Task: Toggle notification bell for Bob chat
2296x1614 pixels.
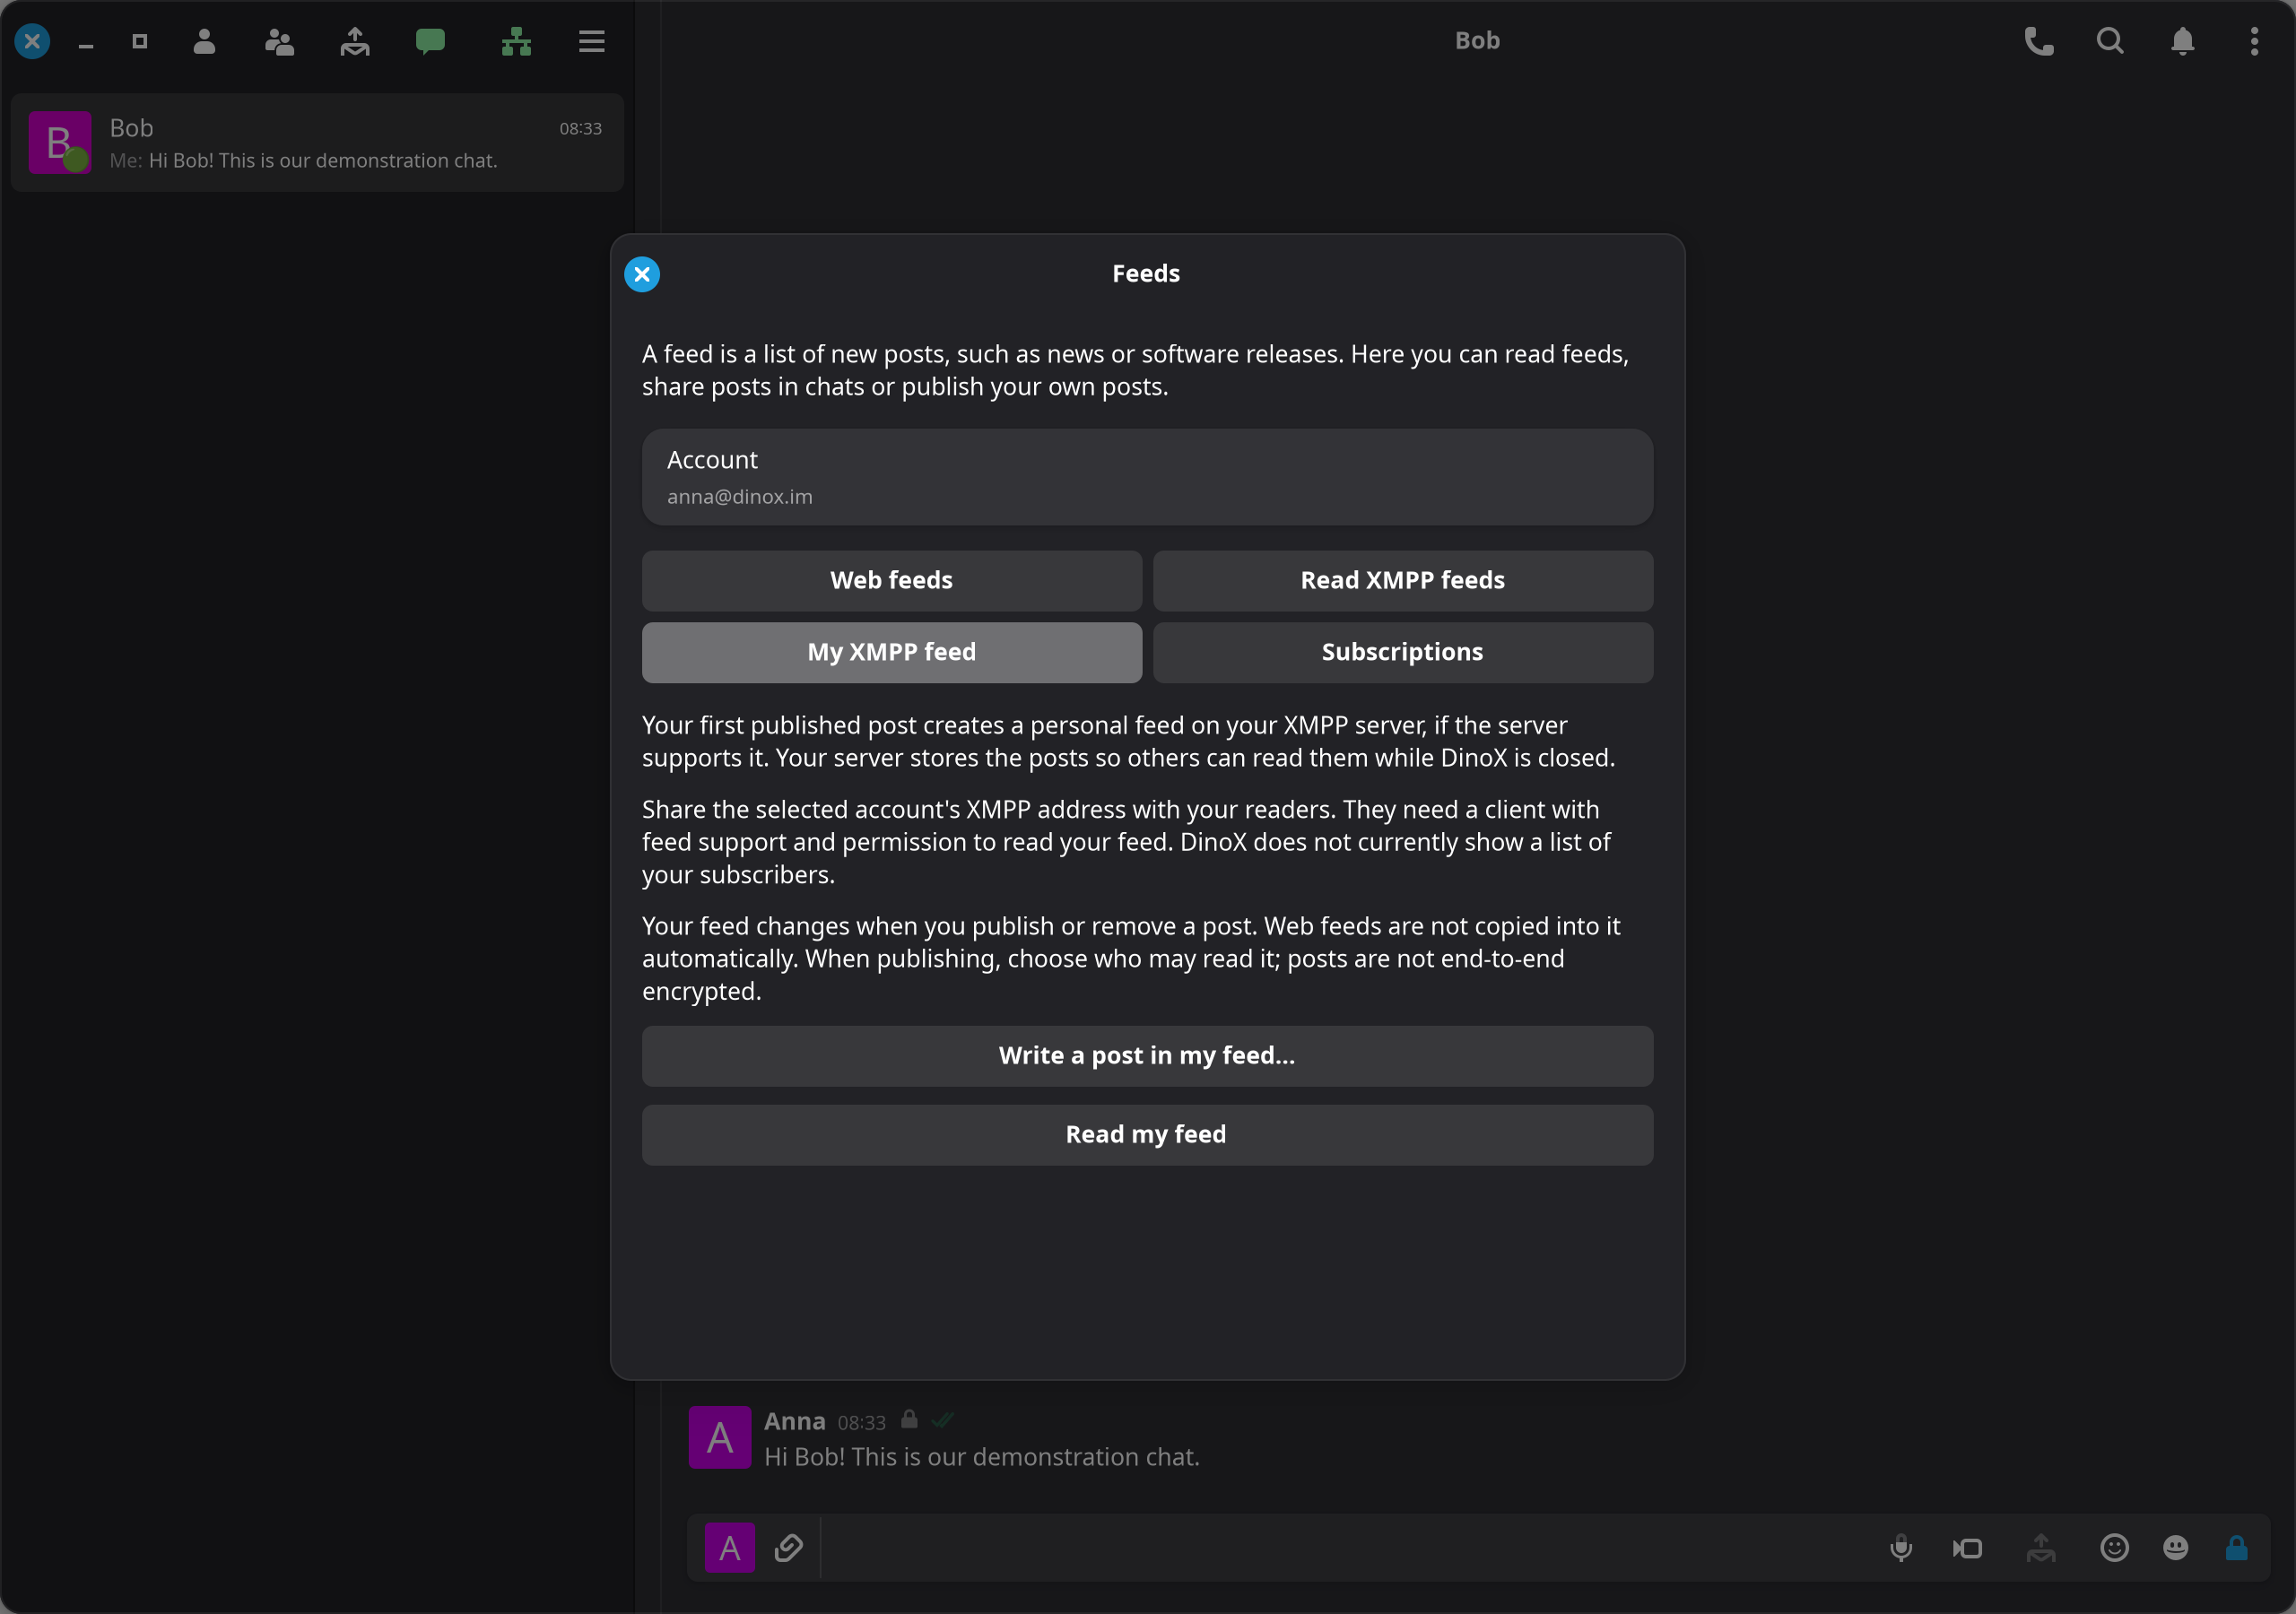Action: click(x=2182, y=41)
